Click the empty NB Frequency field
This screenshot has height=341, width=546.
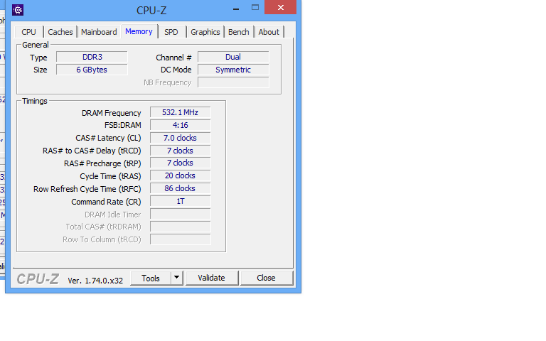pyautogui.click(x=233, y=82)
